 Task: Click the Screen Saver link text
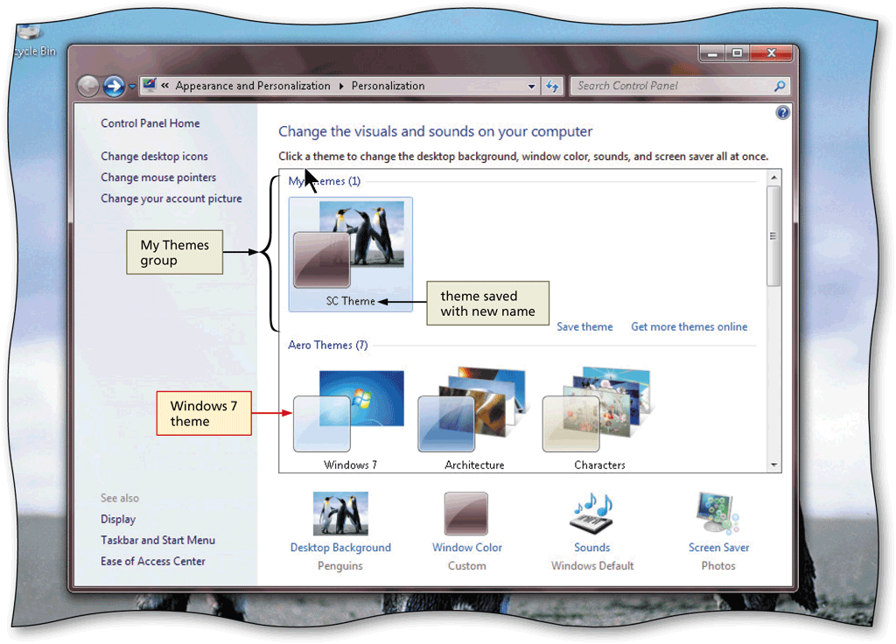pyautogui.click(x=718, y=548)
